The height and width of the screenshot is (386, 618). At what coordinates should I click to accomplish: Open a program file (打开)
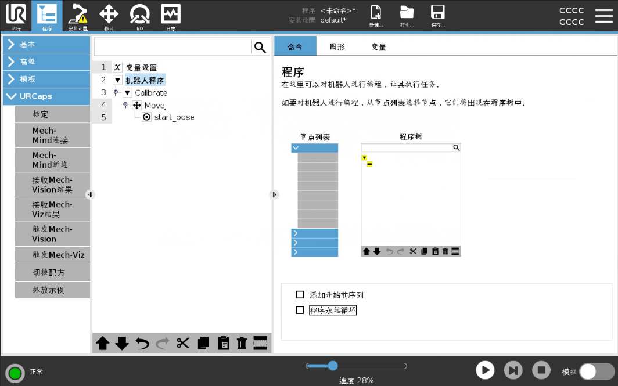tap(407, 16)
